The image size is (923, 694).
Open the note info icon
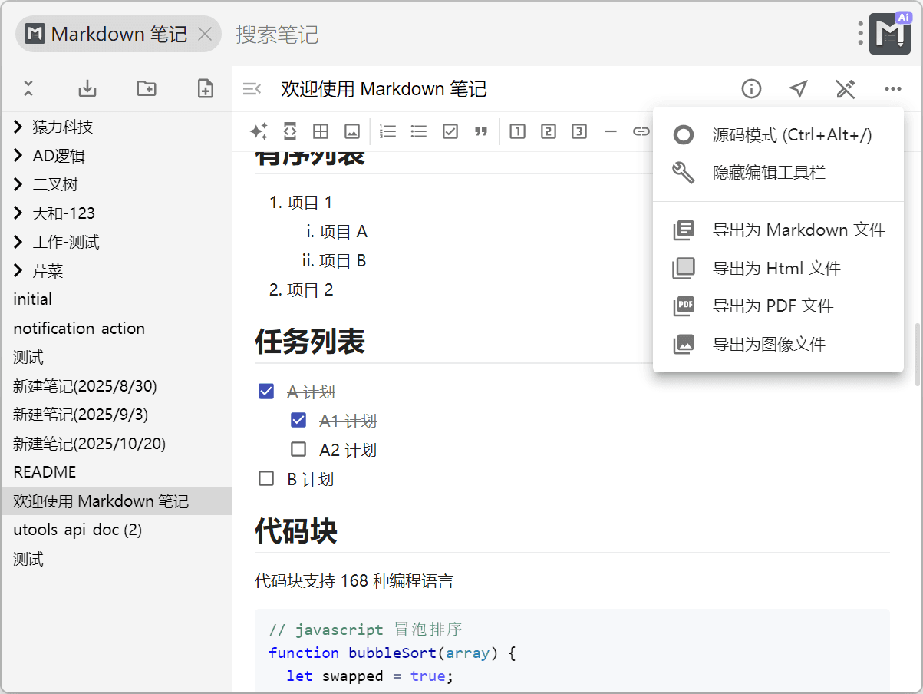(751, 89)
